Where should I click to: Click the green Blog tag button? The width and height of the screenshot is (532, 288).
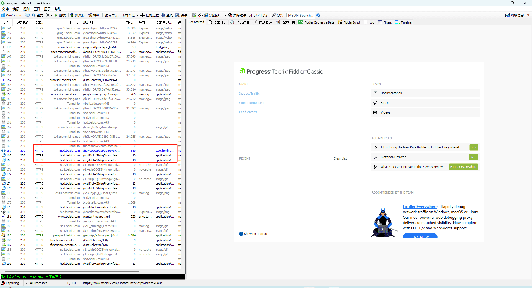(474, 147)
